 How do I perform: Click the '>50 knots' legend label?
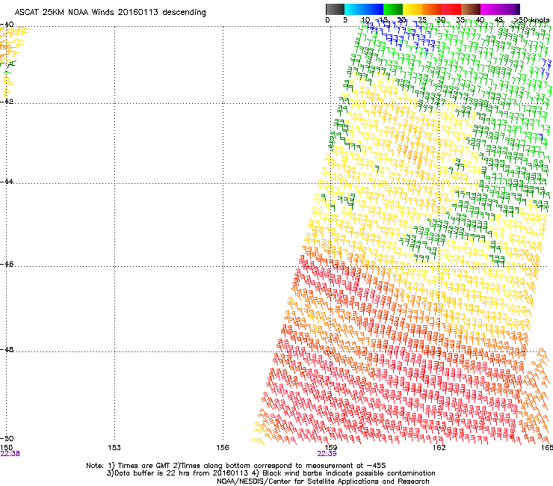[531, 20]
